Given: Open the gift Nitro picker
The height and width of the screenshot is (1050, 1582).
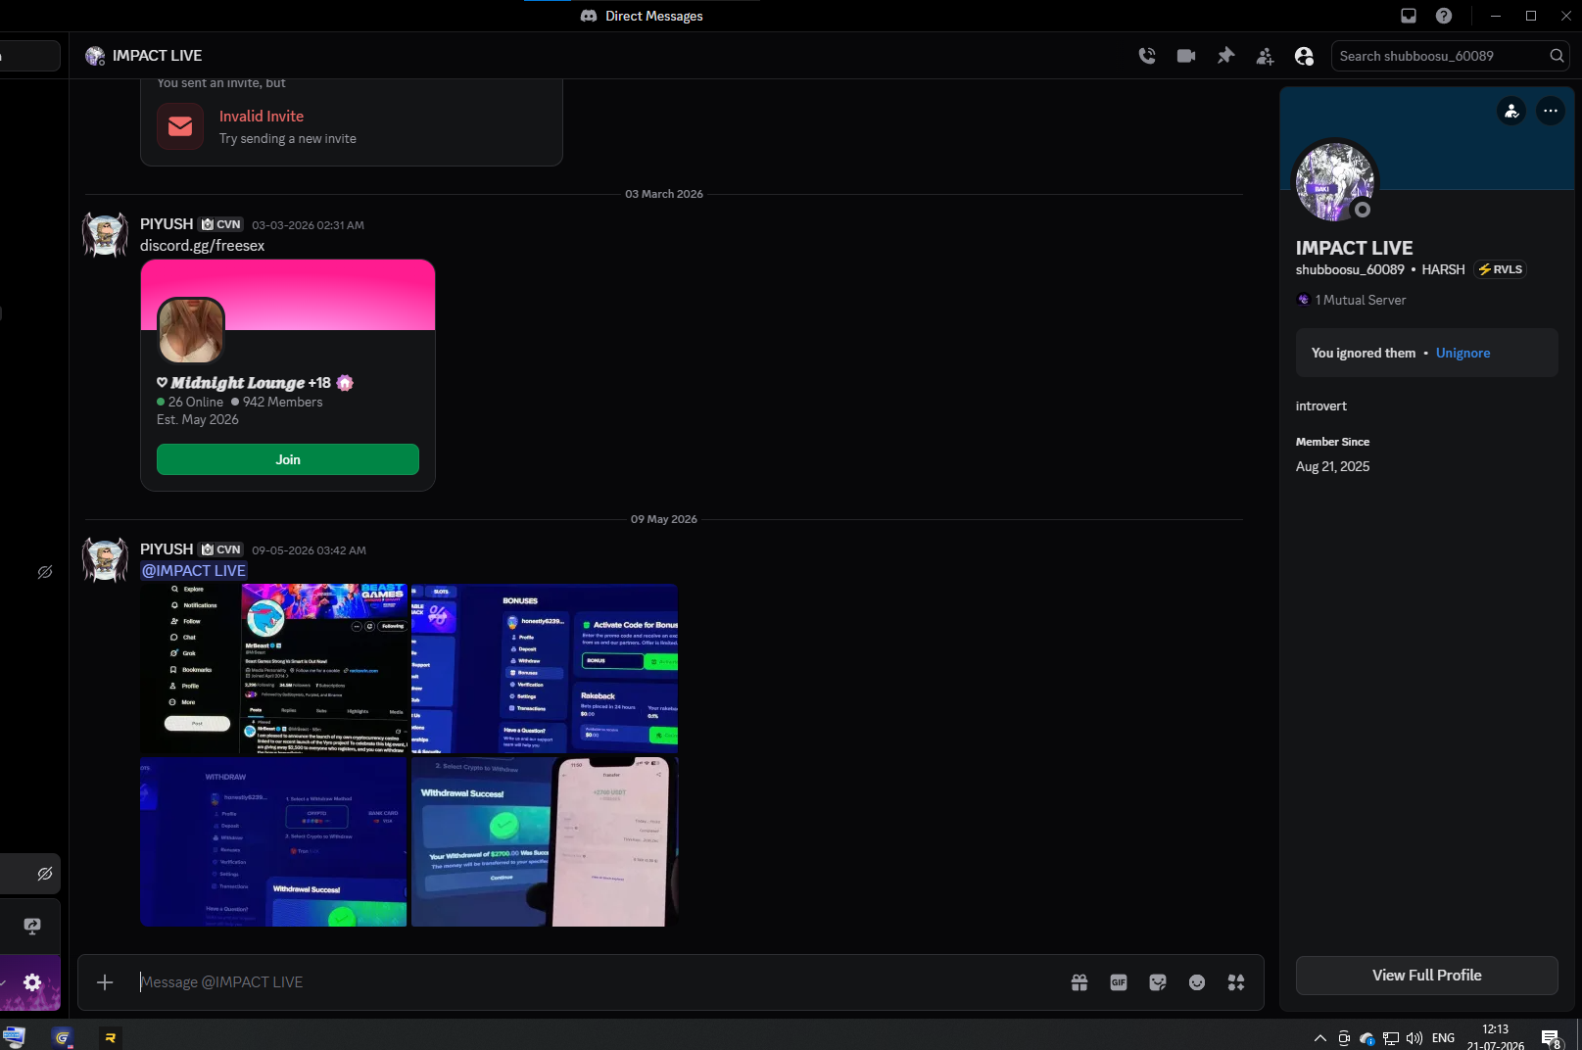Looking at the screenshot, I should 1079,982.
